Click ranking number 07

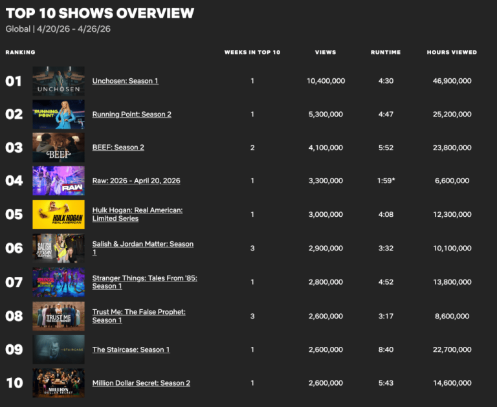click(x=14, y=282)
